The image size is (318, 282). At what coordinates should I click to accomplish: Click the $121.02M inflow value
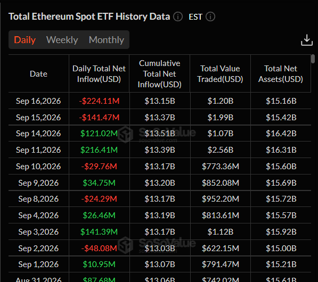(x=99, y=134)
